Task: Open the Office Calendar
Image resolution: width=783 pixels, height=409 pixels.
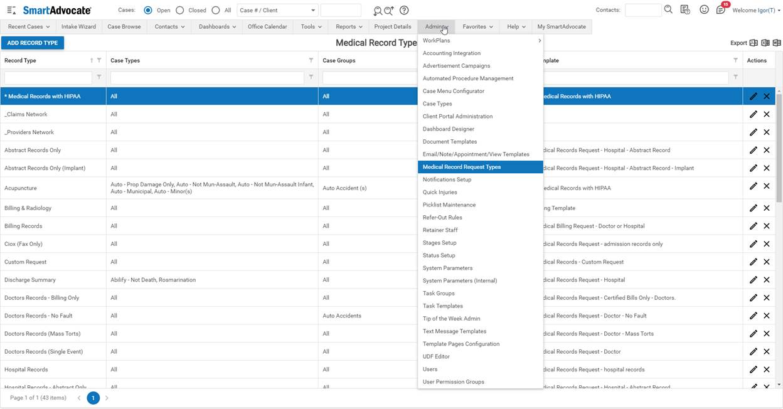Action: 267,26
